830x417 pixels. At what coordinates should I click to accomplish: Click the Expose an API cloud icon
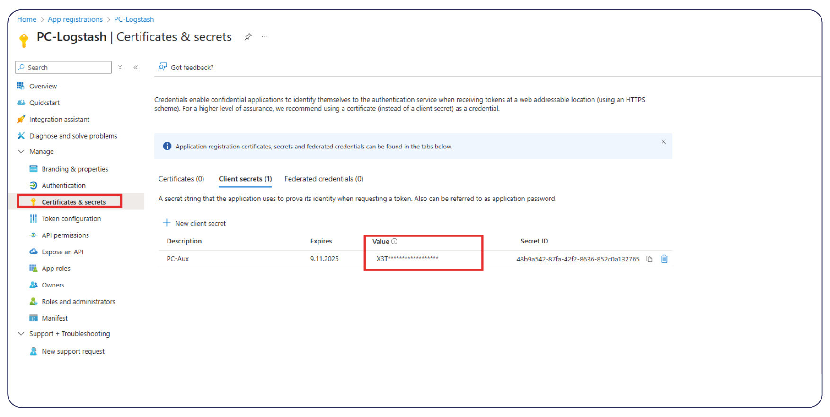pyautogui.click(x=34, y=252)
